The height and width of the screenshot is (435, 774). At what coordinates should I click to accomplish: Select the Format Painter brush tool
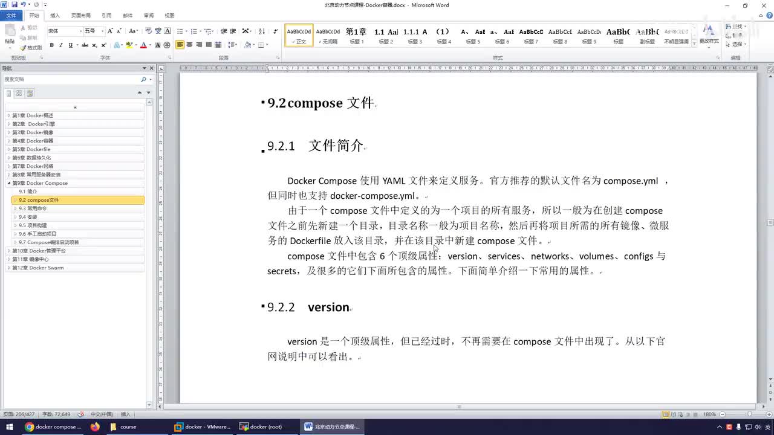[30, 48]
